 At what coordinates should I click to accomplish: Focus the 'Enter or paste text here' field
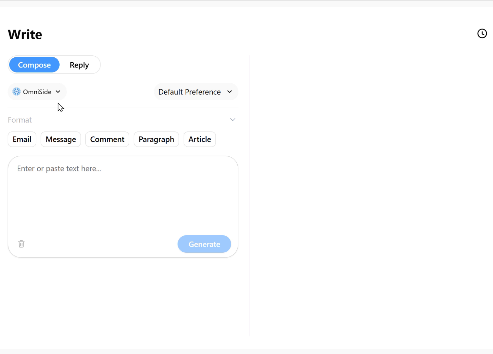pos(123,197)
